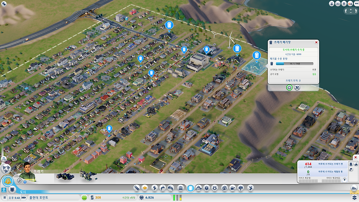Click the magnifier icon beside advisor
The image size is (359, 202).
coord(19,181)
